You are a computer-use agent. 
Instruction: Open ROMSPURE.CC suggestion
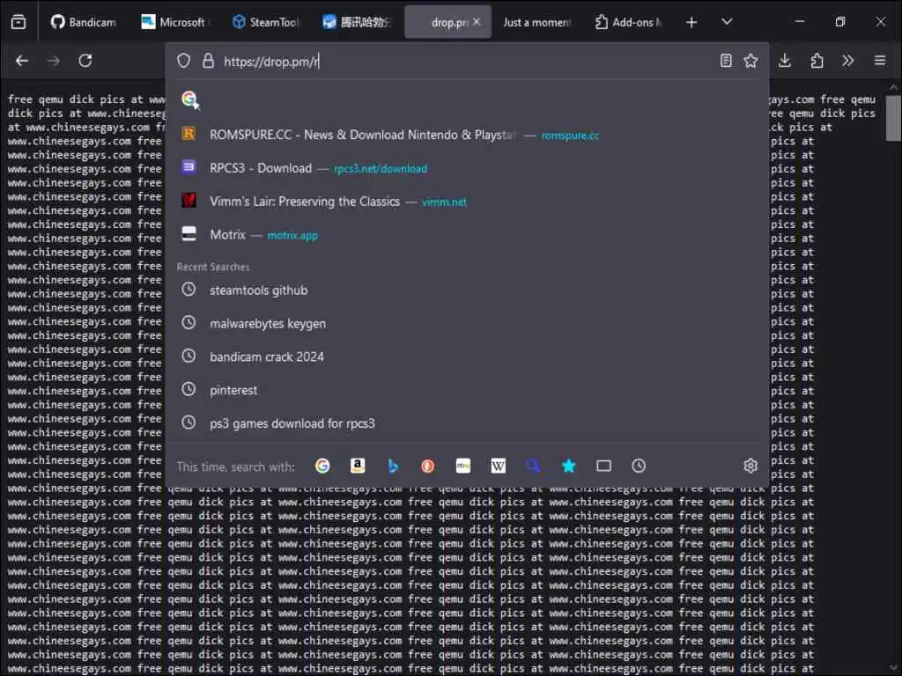tap(467, 135)
